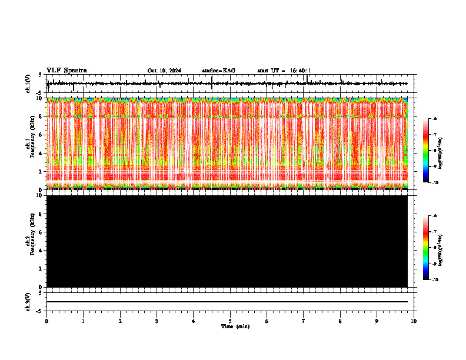Click the ch.1(V) waveform axis label

(x=28, y=84)
